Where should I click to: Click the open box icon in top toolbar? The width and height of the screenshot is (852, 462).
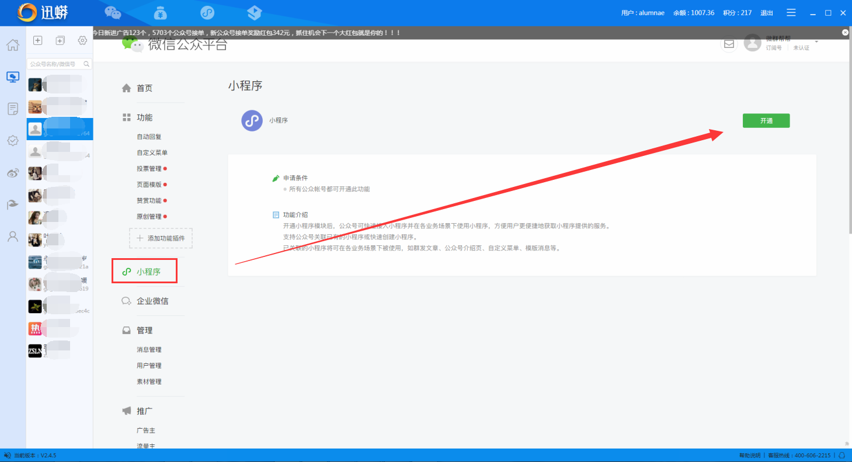(x=254, y=12)
